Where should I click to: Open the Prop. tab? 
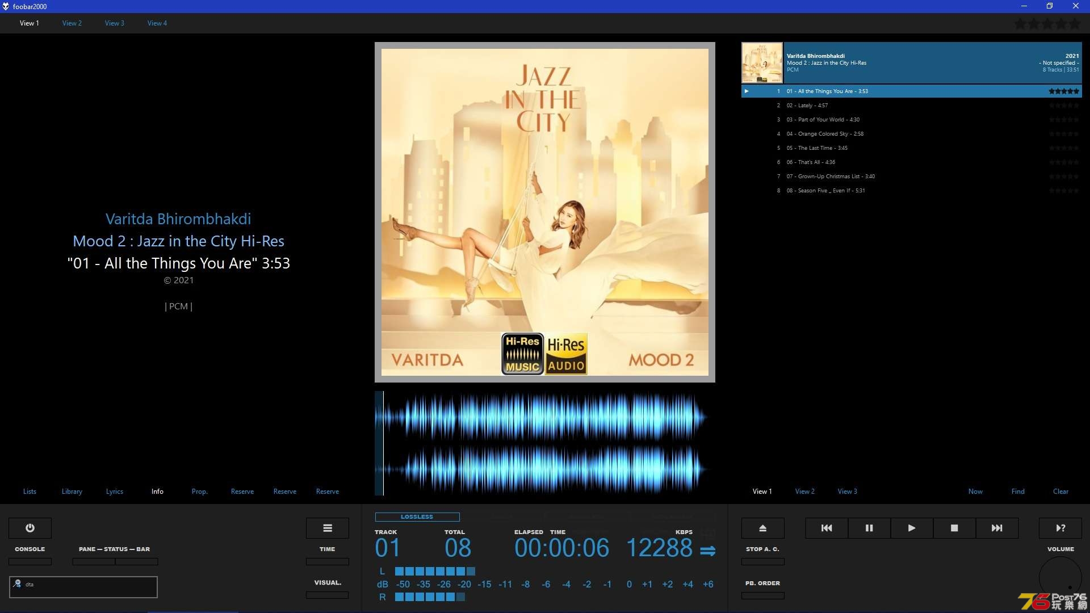click(x=200, y=492)
